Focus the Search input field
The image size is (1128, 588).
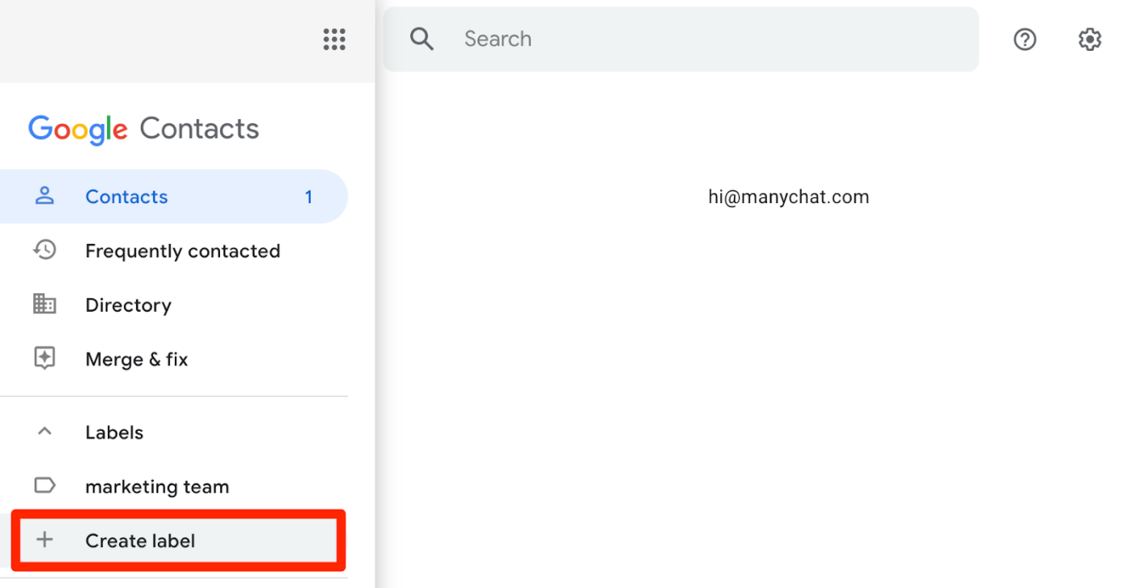click(x=681, y=39)
